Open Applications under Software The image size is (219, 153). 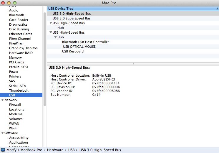click(x=19, y=142)
